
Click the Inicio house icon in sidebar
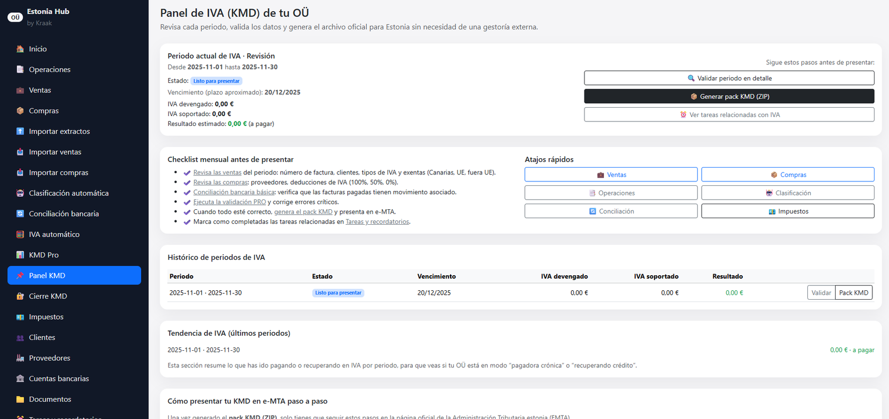coord(20,49)
